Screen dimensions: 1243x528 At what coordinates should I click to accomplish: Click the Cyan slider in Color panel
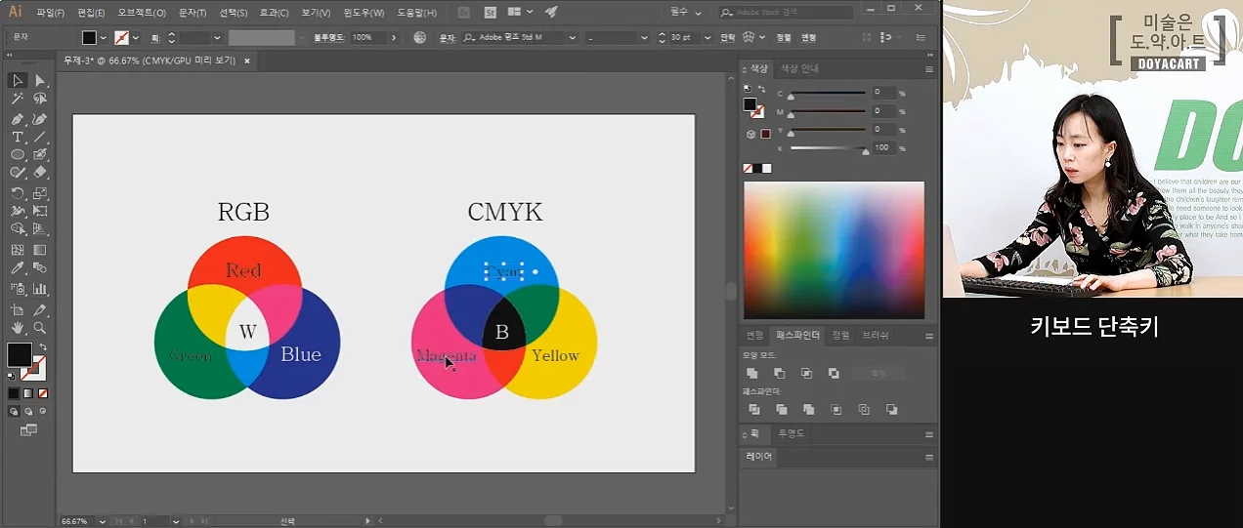pyautogui.click(x=828, y=94)
